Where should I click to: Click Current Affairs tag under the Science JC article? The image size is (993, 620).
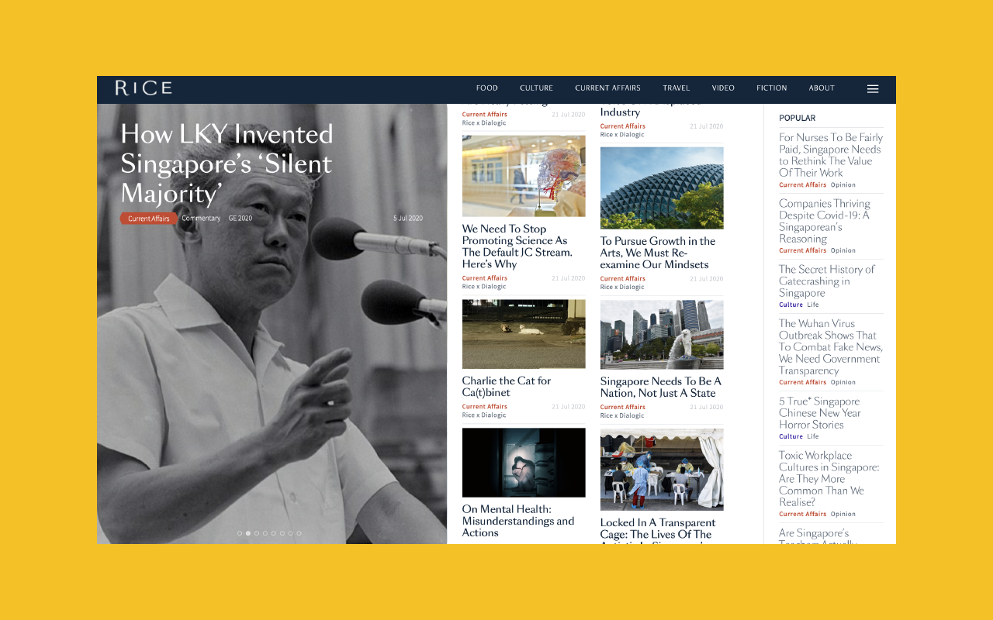[485, 277]
